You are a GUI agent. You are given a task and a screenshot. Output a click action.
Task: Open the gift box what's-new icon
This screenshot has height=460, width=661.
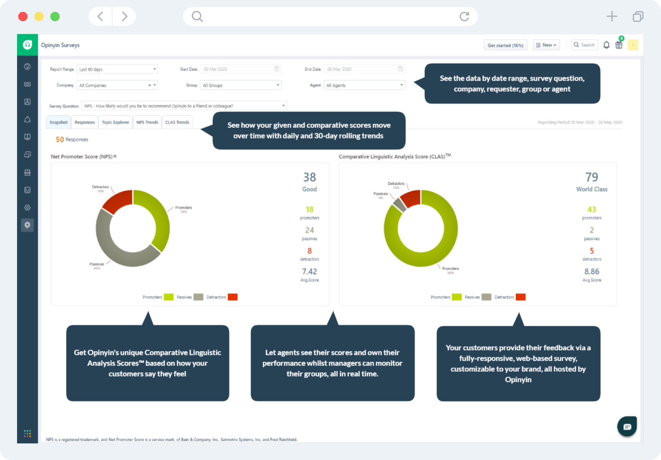coord(619,45)
